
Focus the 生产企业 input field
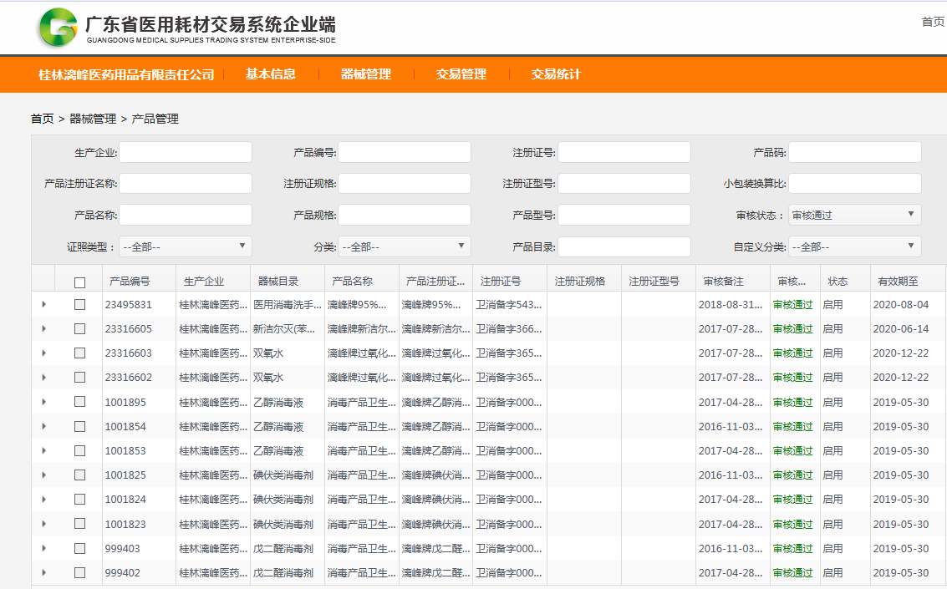[186, 152]
